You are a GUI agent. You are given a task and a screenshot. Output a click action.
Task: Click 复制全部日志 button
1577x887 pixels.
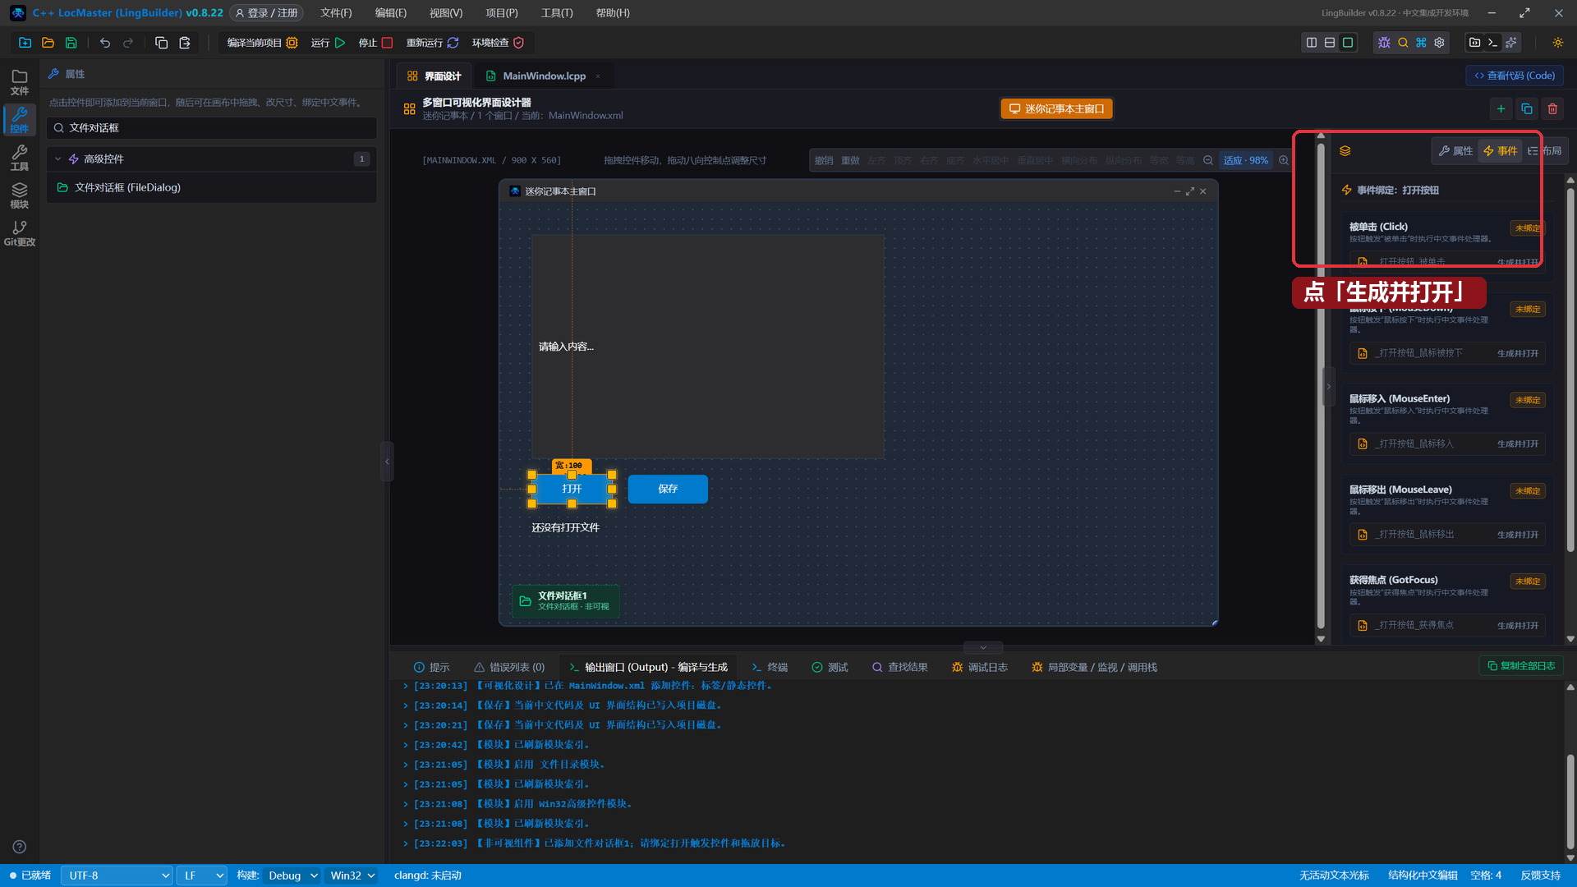click(1521, 666)
